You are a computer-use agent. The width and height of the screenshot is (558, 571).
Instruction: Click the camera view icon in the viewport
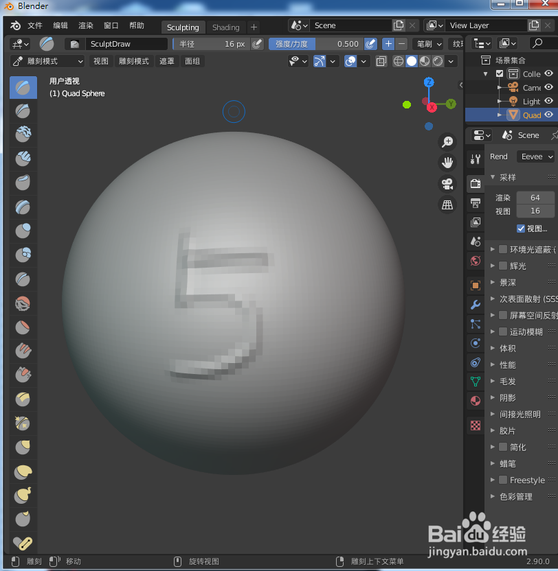tap(447, 184)
